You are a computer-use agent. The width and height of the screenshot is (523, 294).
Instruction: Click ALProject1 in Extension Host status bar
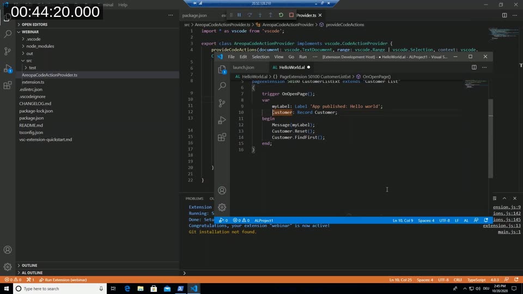[264, 220]
